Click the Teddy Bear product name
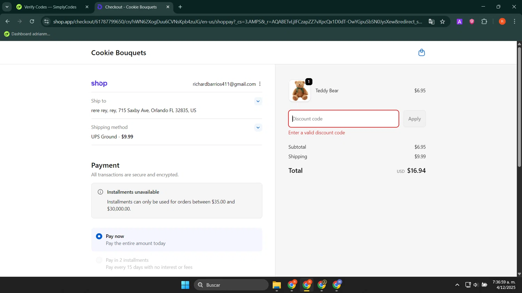The width and height of the screenshot is (522, 293). 327,91
